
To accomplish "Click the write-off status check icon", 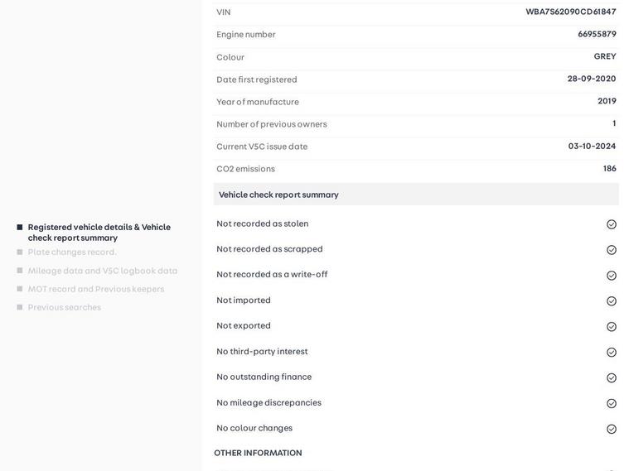I will (x=612, y=276).
